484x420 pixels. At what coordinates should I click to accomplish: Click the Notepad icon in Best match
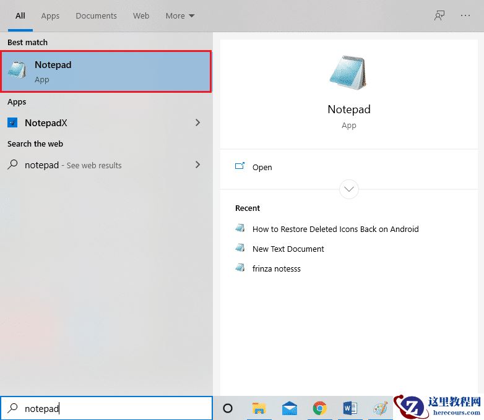17,70
